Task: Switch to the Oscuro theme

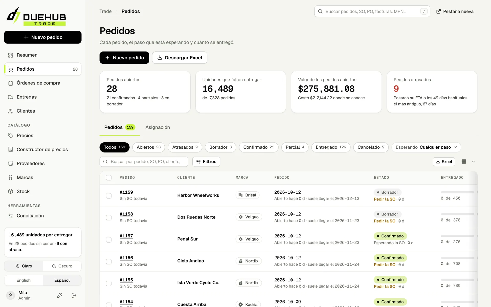Action: tap(62, 266)
